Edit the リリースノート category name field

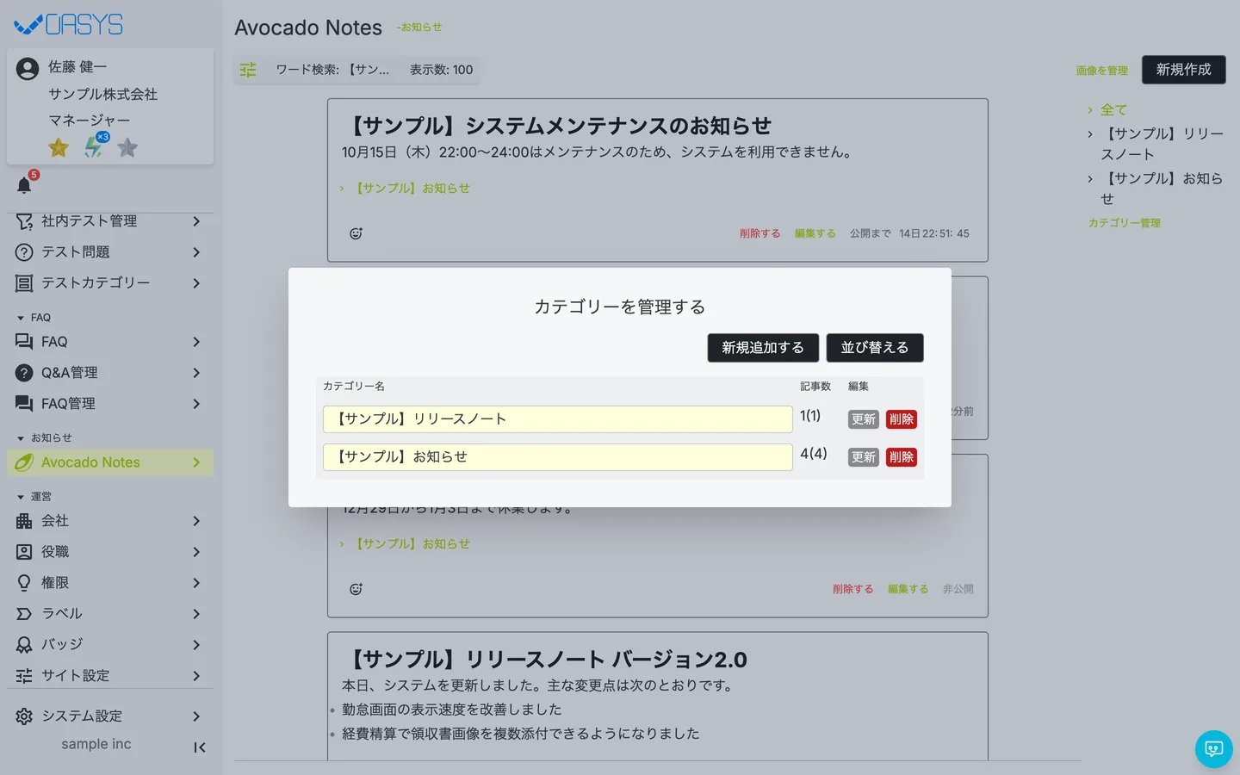point(558,419)
